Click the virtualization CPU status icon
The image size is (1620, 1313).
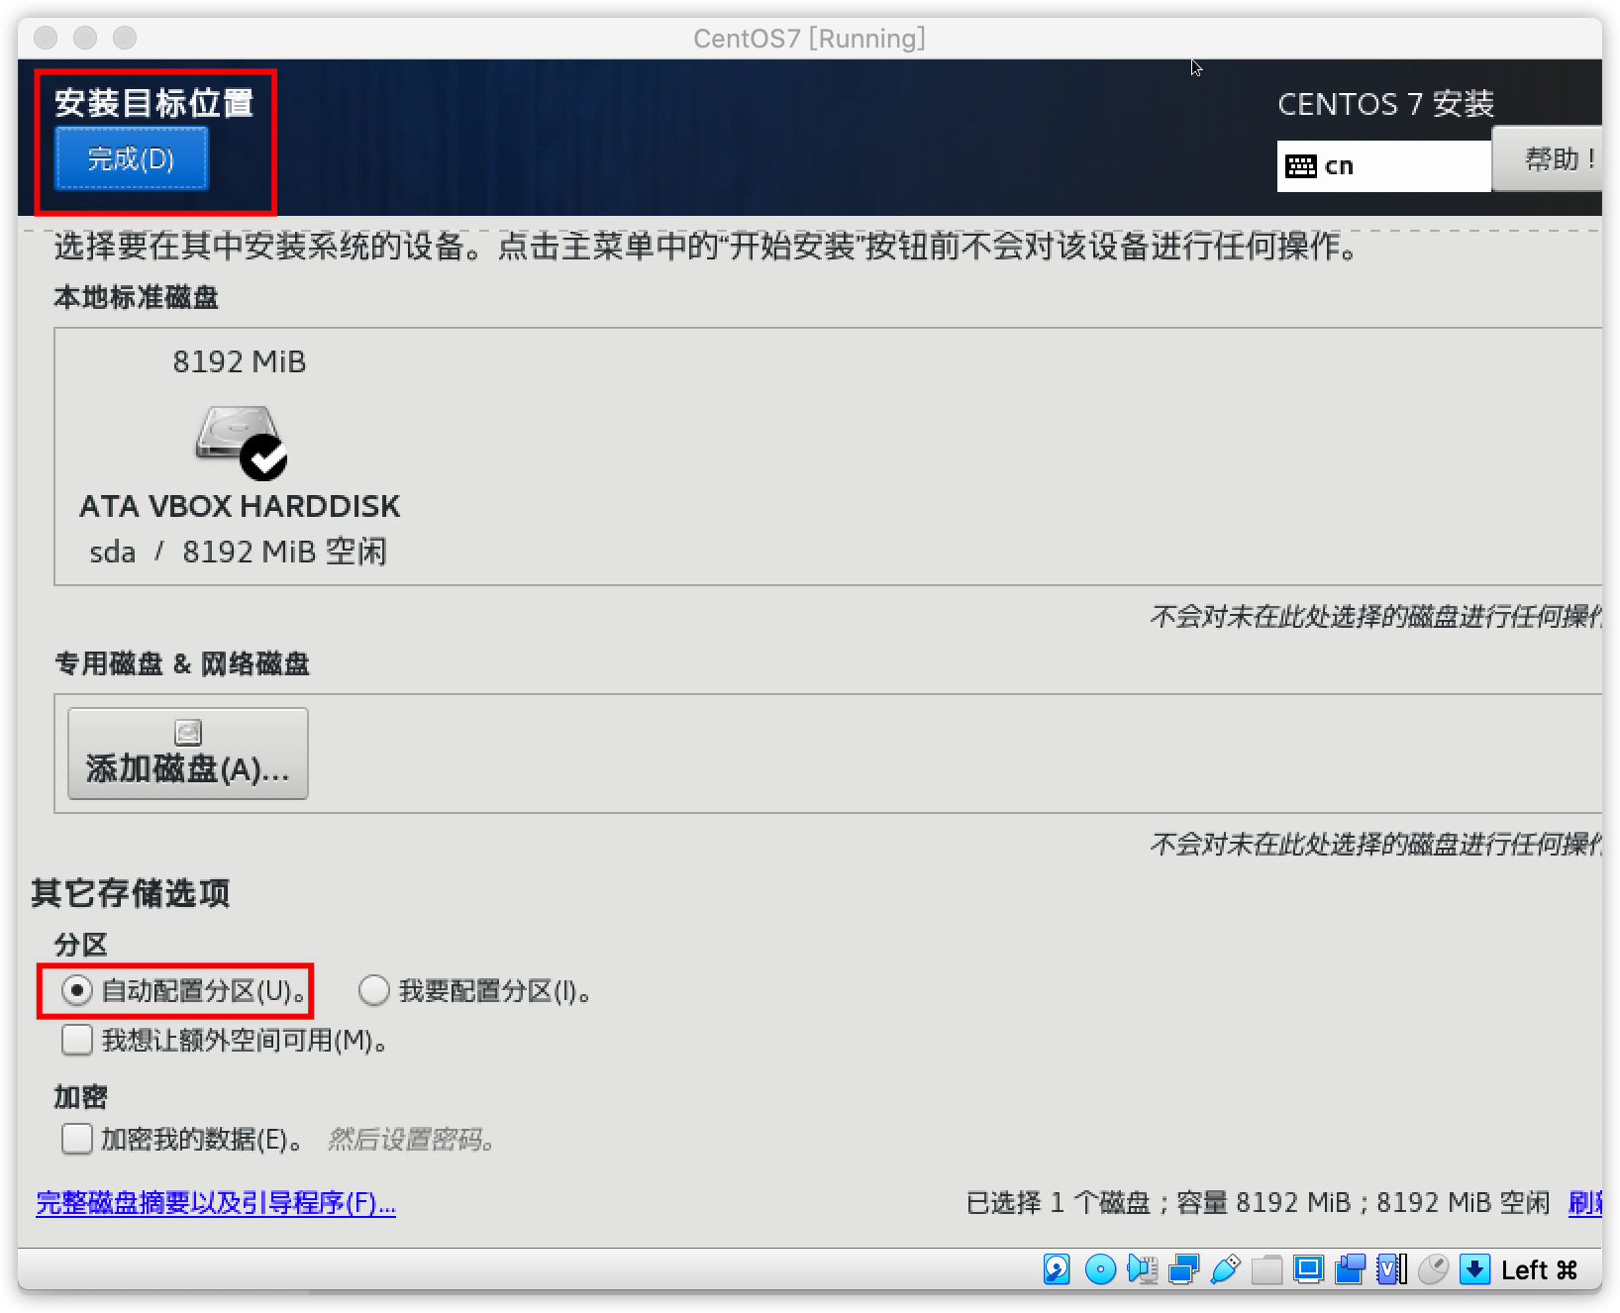[1391, 1269]
